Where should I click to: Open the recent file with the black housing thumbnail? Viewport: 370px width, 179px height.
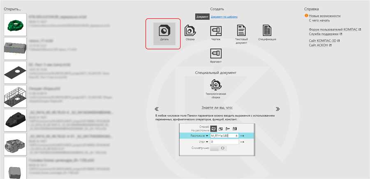coord(15,120)
